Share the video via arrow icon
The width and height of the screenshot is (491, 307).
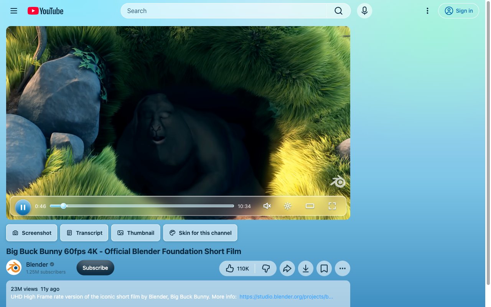tap(287, 269)
